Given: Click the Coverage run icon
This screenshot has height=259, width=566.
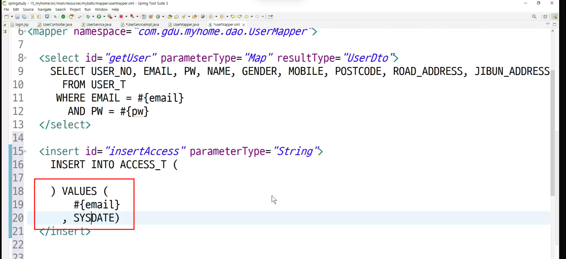Looking at the screenshot, I should (110, 17).
